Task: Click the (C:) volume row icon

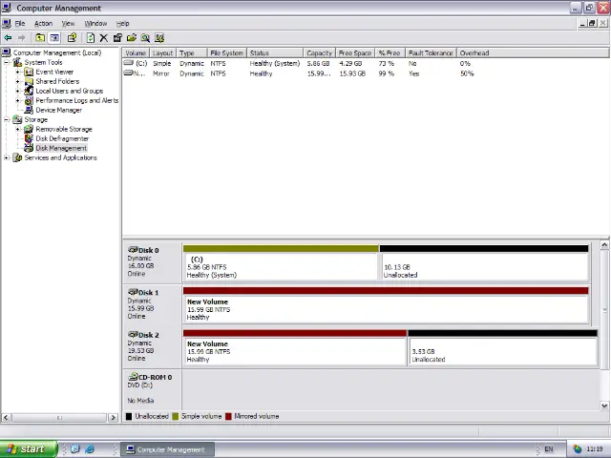Action: pyautogui.click(x=129, y=63)
